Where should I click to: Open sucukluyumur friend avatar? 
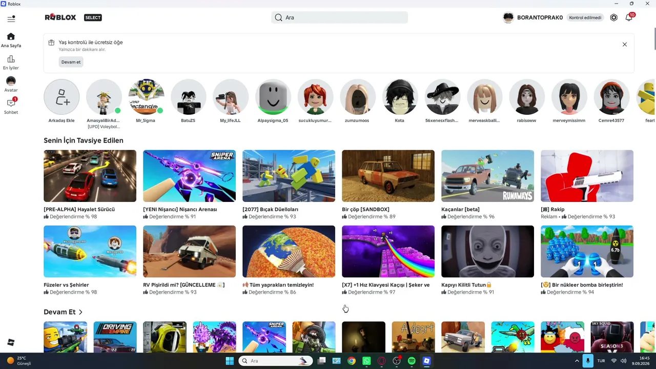point(315,97)
